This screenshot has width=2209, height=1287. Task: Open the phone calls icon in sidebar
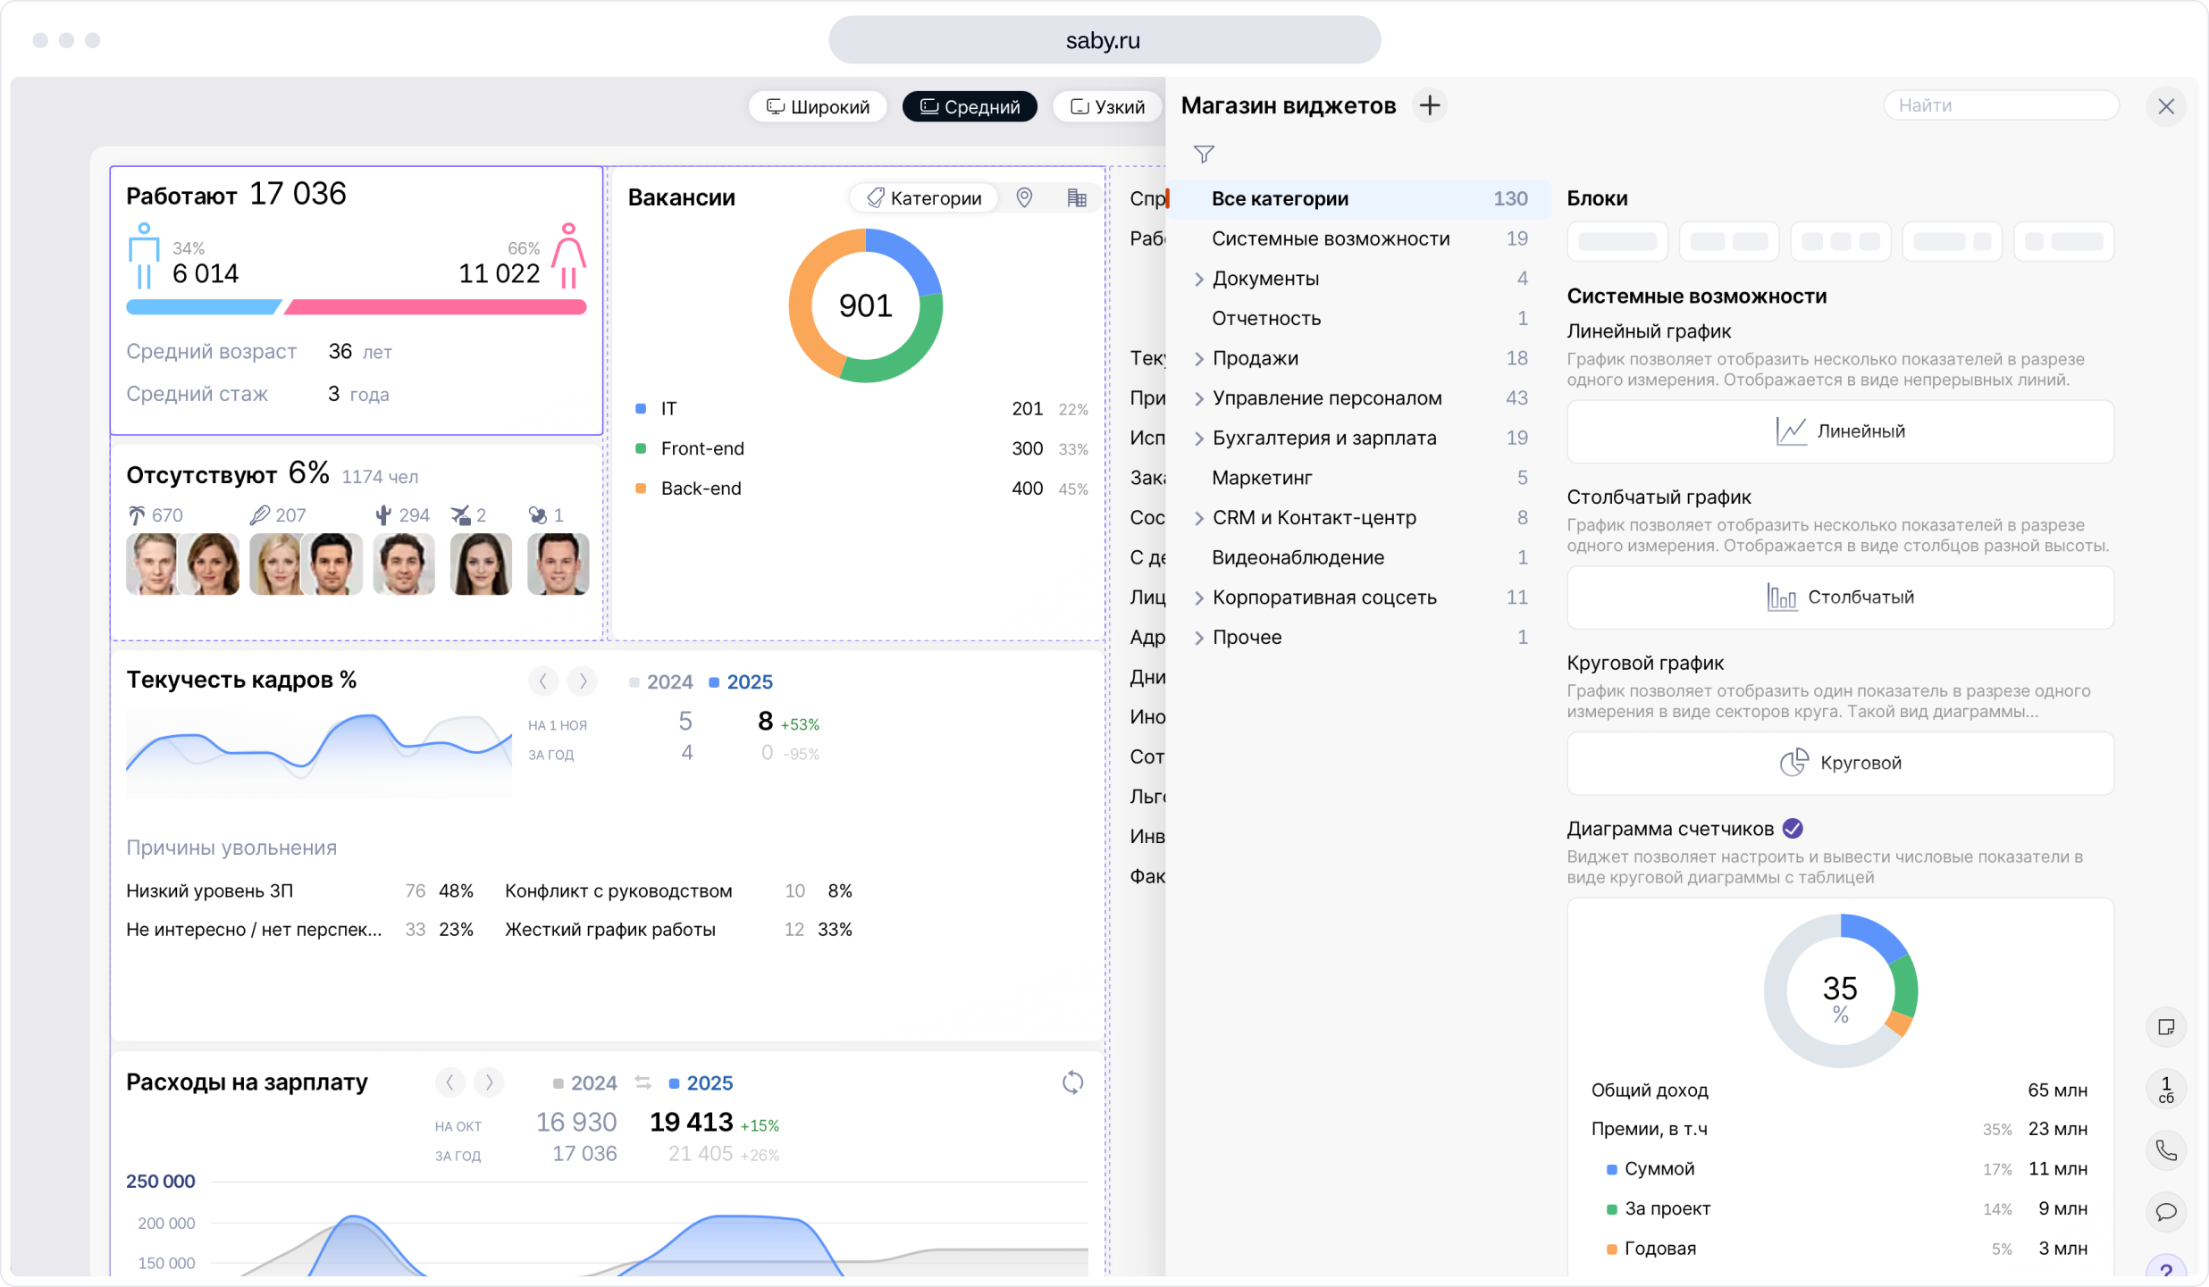(x=2166, y=1150)
